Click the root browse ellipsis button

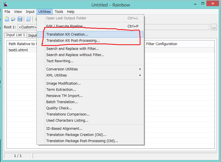pos(214,27)
